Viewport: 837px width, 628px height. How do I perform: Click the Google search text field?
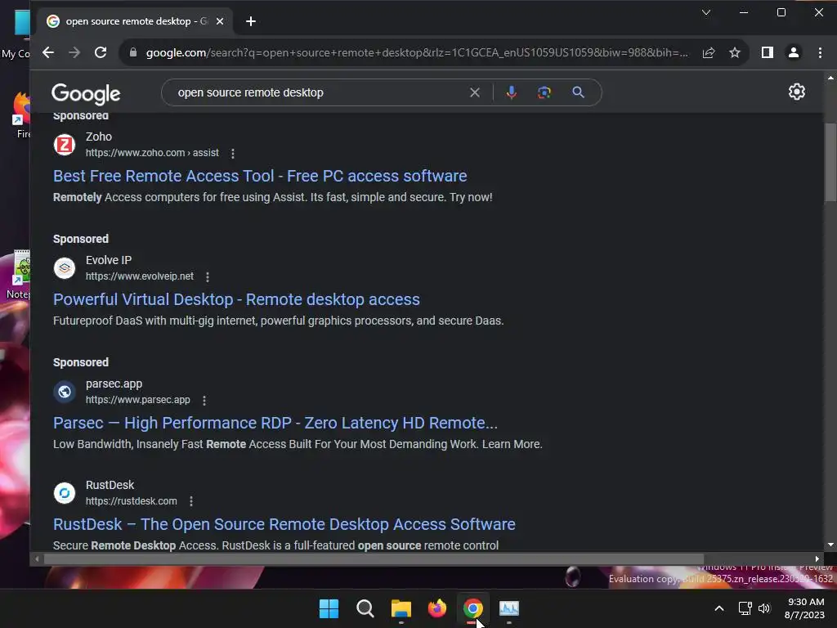pyautogui.click(x=320, y=92)
